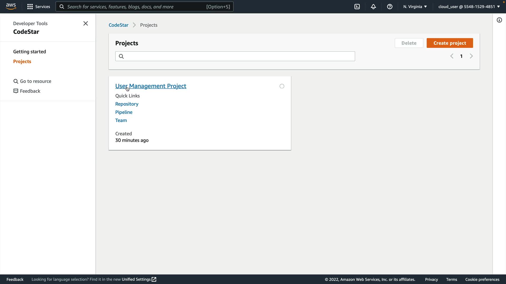
Task: Go to next page of projects
Action: tap(471, 56)
